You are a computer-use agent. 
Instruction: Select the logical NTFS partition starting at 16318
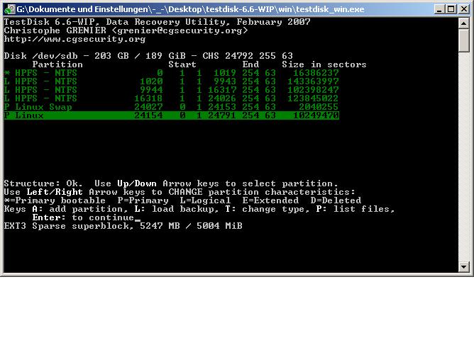pyautogui.click(x=172, y=98)
